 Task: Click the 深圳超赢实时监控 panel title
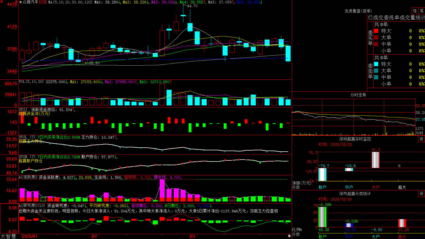click(355, 139)
